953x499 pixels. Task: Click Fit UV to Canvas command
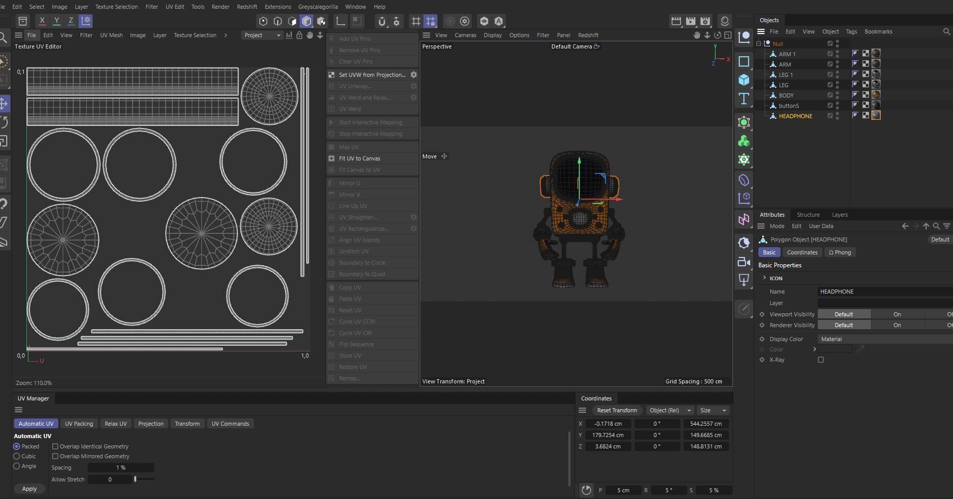[x=372, y=158]
